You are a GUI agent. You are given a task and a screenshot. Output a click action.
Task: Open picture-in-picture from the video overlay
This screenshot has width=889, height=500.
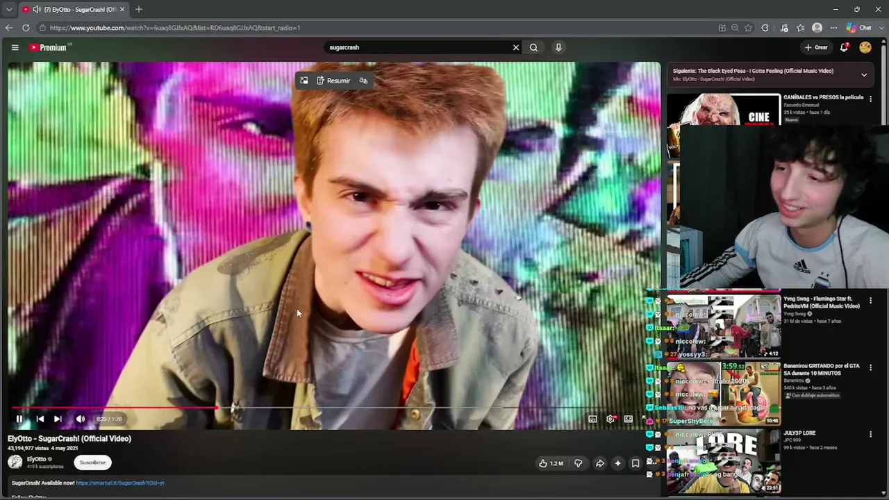point(304,81)
